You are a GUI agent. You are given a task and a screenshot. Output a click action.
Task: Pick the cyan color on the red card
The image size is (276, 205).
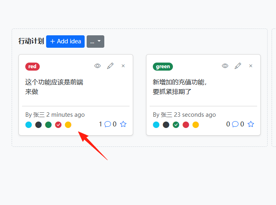tap(28, 125)
